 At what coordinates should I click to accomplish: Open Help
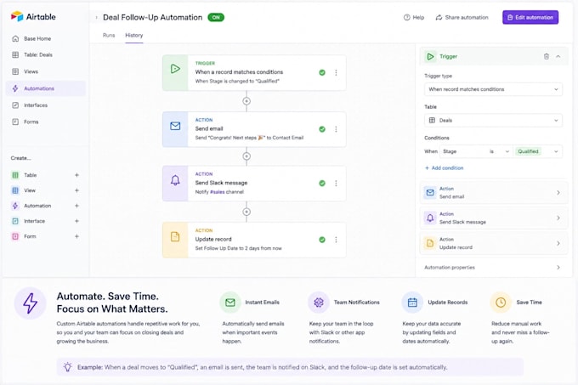tap(414, 17)
